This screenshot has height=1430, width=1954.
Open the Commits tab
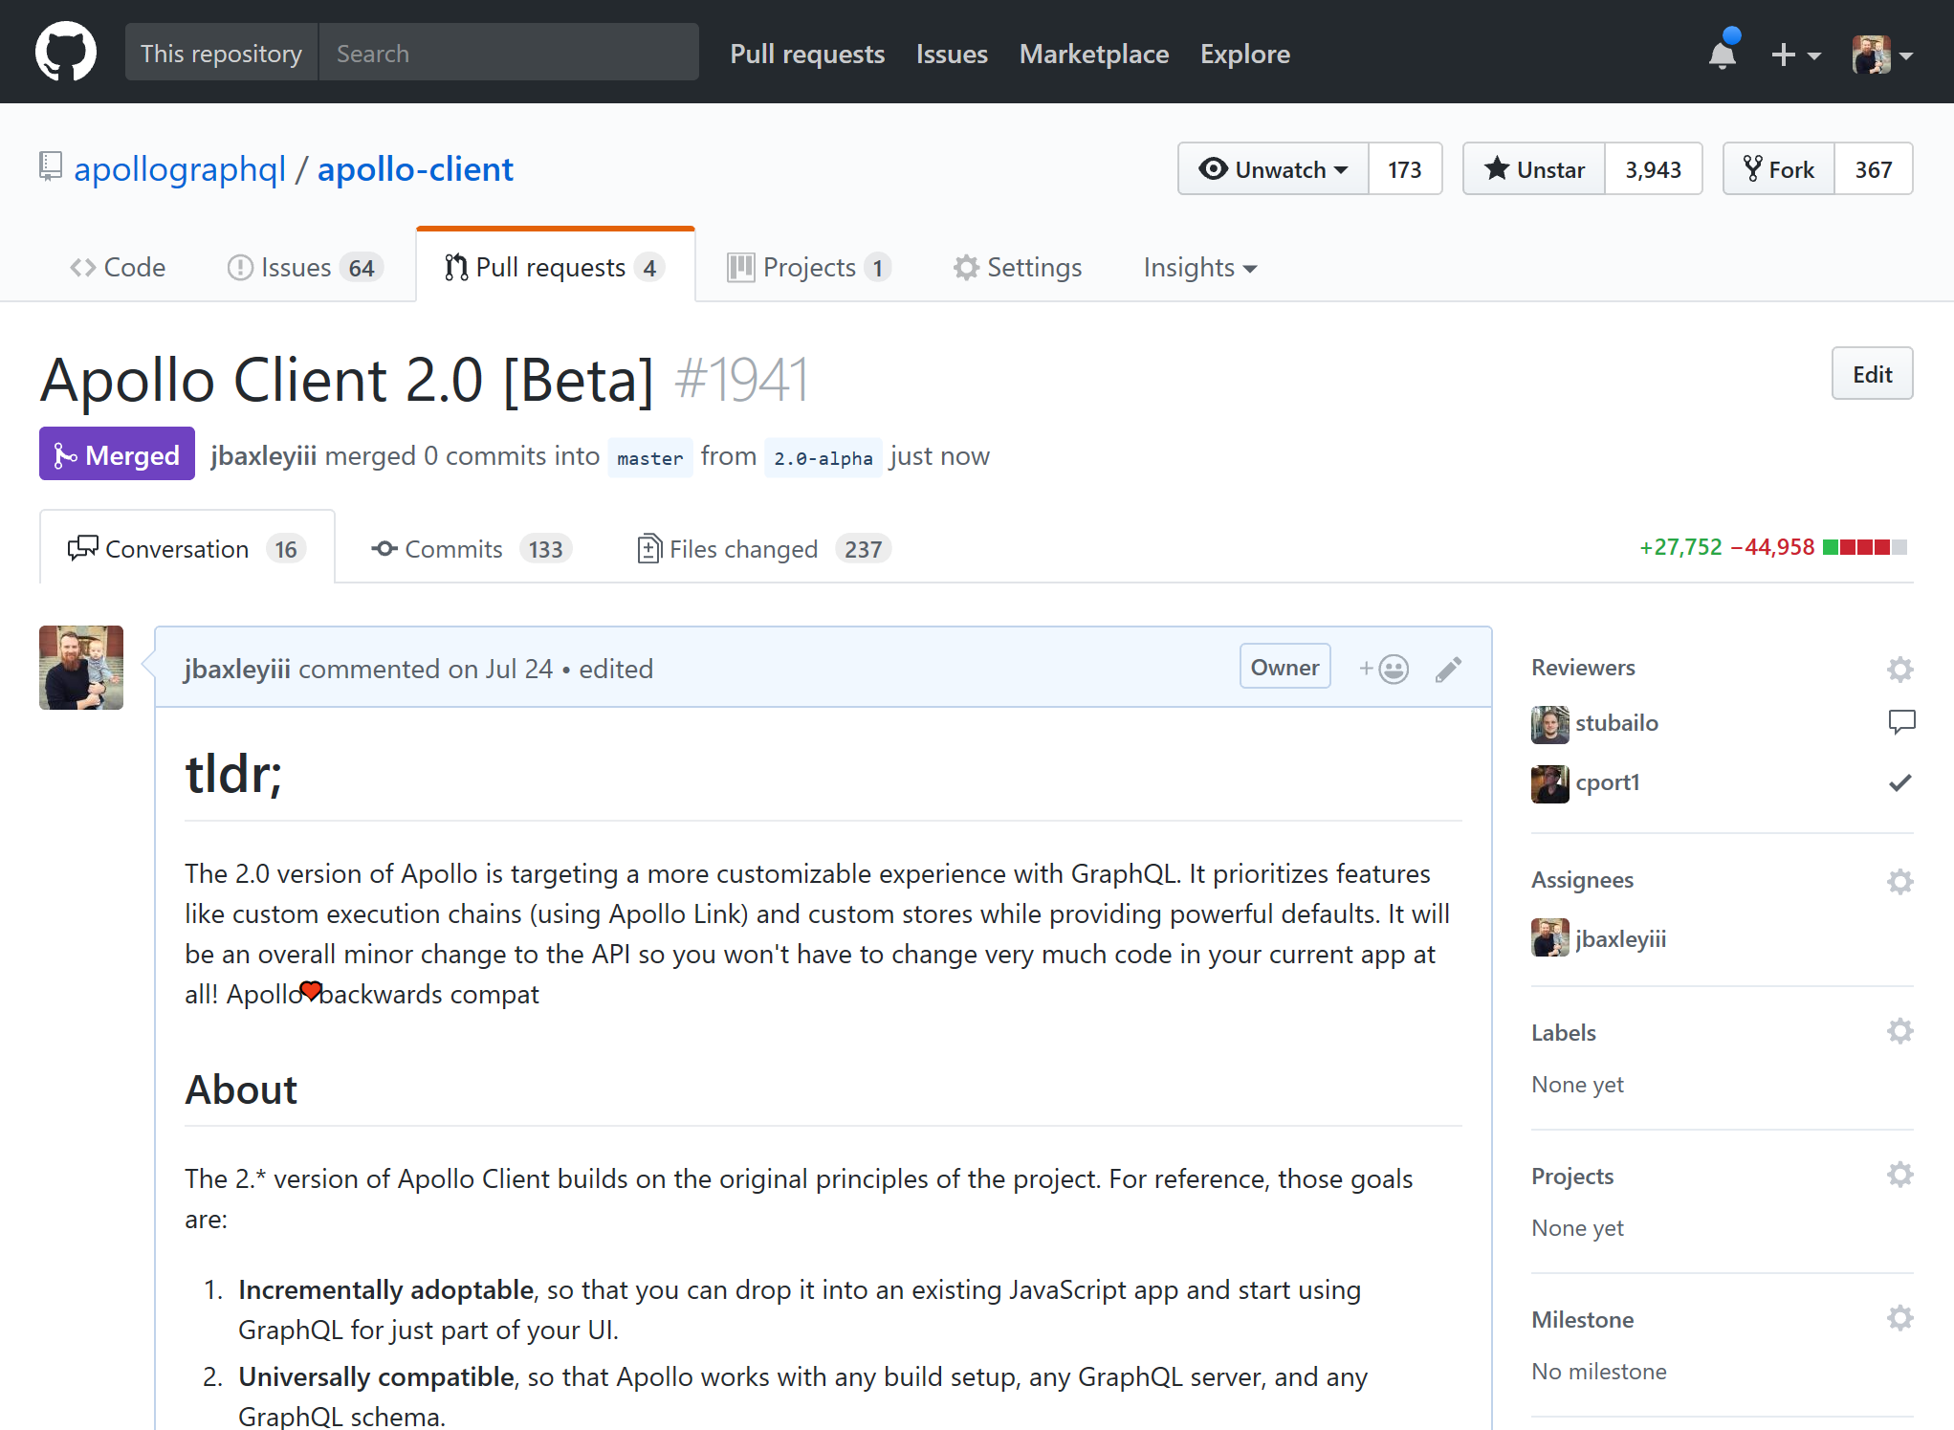click(471, 548)
